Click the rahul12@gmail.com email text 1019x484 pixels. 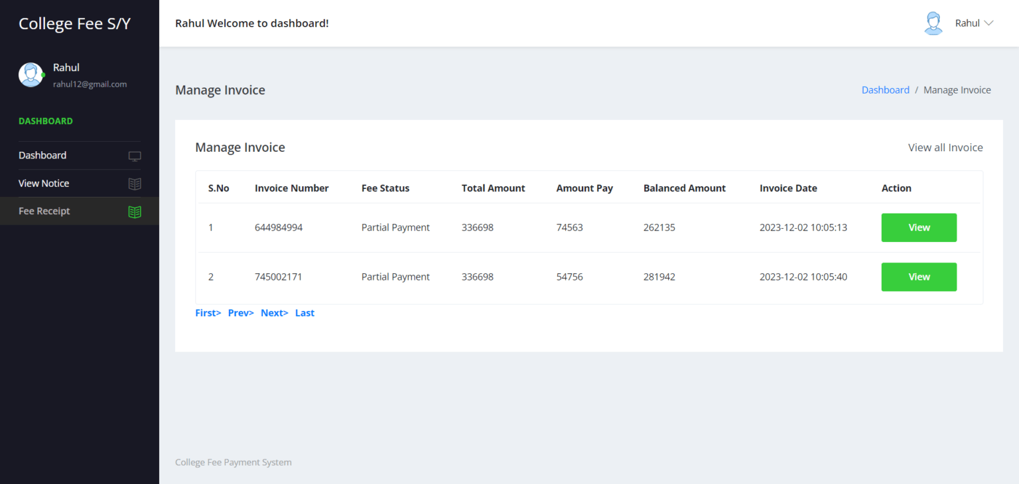tap(90, 84)
